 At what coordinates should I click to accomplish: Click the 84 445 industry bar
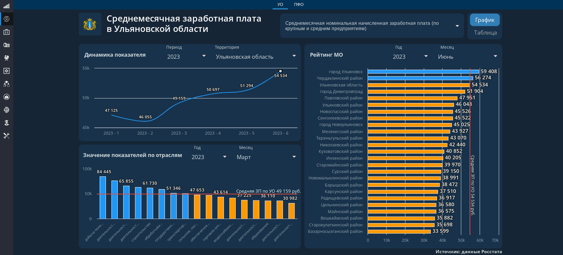tap(103, 197)
